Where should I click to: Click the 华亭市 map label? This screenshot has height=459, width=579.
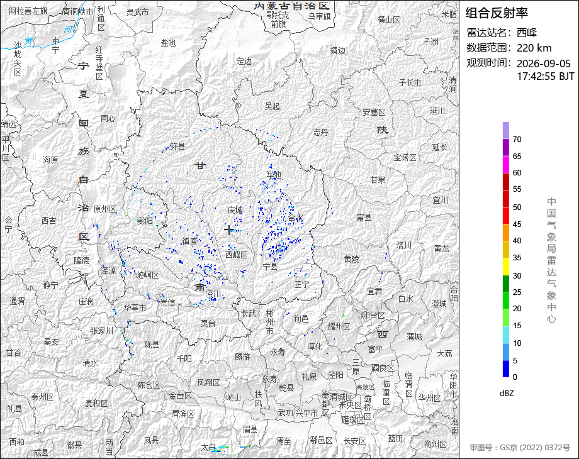(x=135, y=307)
